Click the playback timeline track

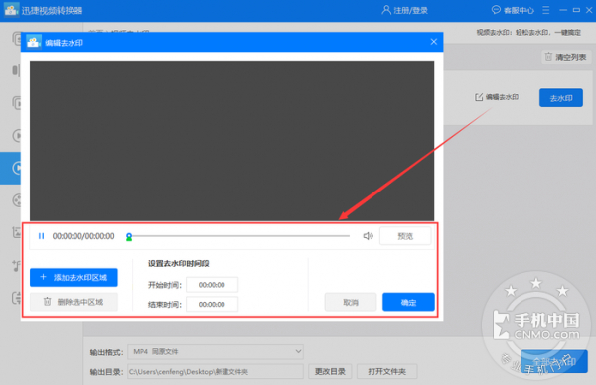click(x=240, y=236)
